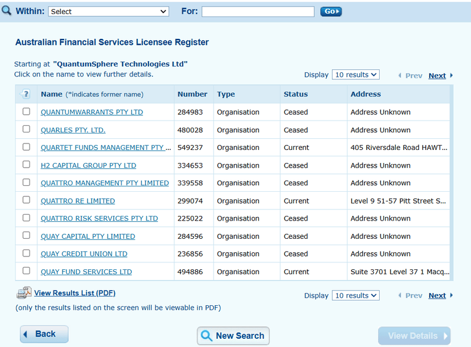Open the bottom Display 10 results dropdown
Screen dimensions: 471x347
(x=356, y=295)
